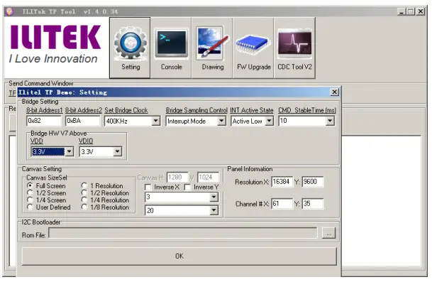Click the ILITek app icon in title bar

[9, 11]
